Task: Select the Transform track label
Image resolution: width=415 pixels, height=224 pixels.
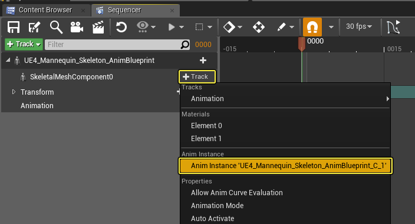Action: 37,92
